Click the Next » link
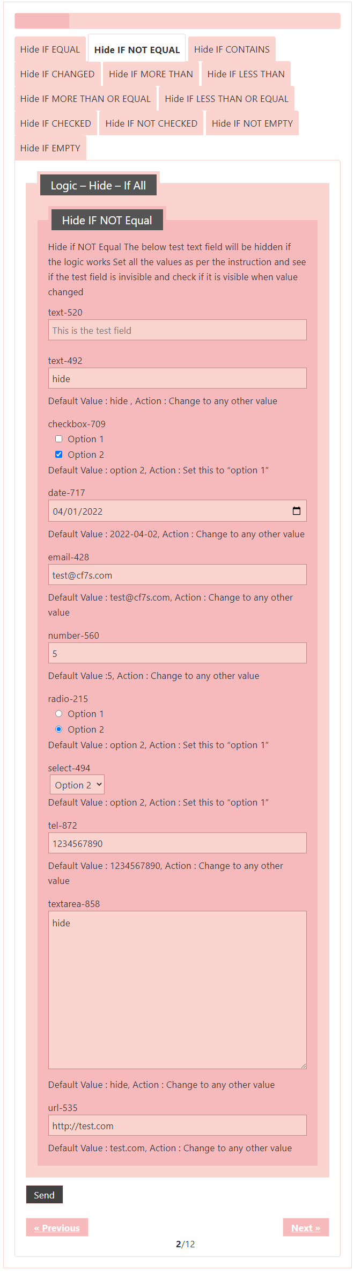Image resolution: width=354 pixels, height=1272 pixels. [x=306, y=1227]
